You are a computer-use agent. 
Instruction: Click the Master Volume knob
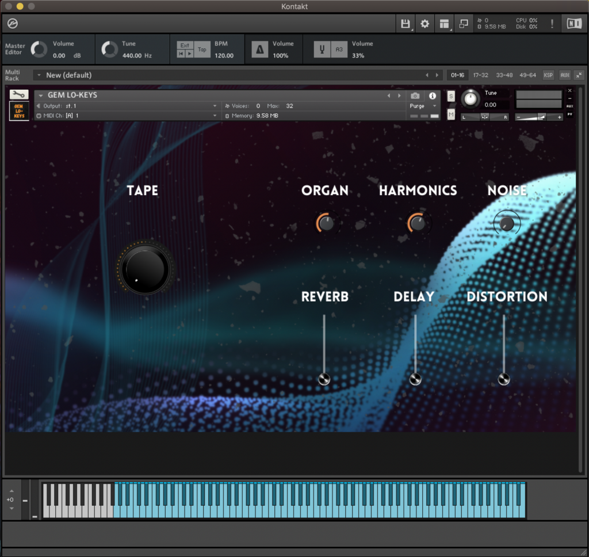(x=39, y=49)
